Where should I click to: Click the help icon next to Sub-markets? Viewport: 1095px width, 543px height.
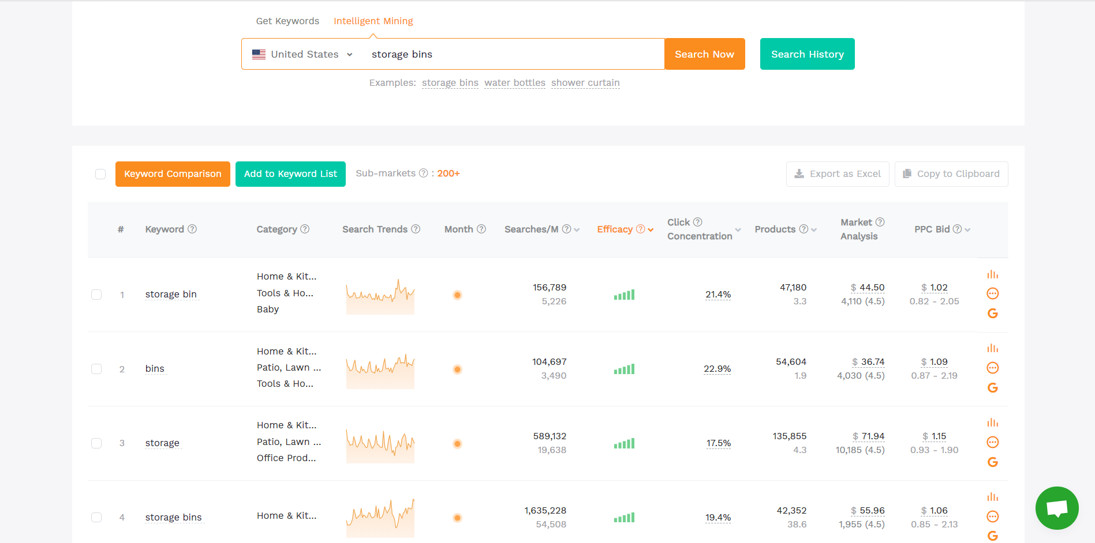tap(423, 173)
